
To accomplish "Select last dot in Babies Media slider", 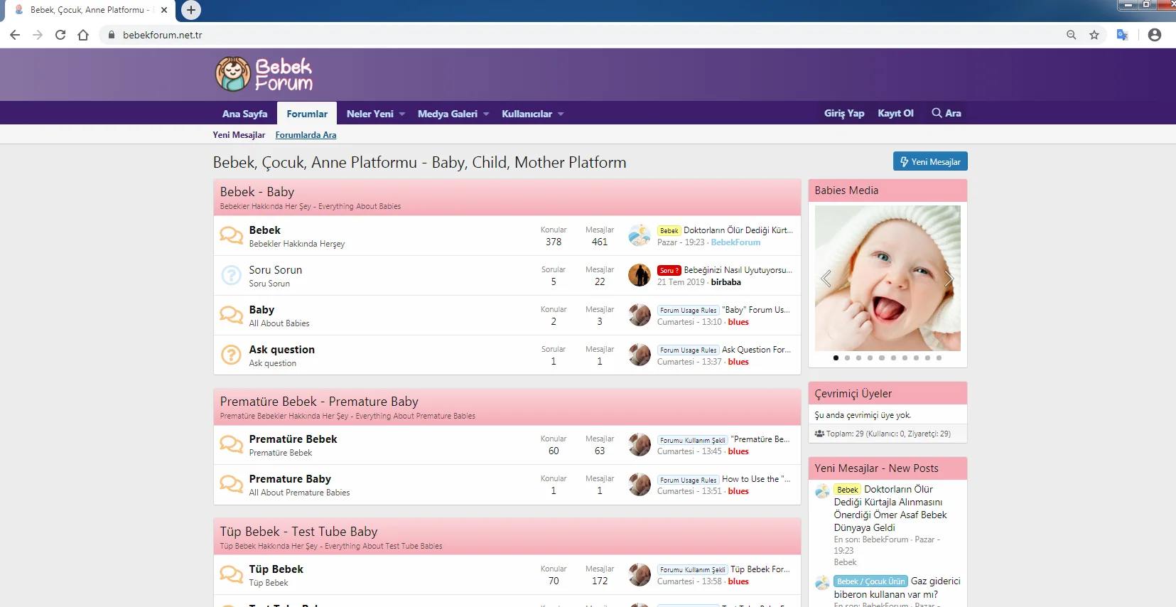I will coord(939,358).
